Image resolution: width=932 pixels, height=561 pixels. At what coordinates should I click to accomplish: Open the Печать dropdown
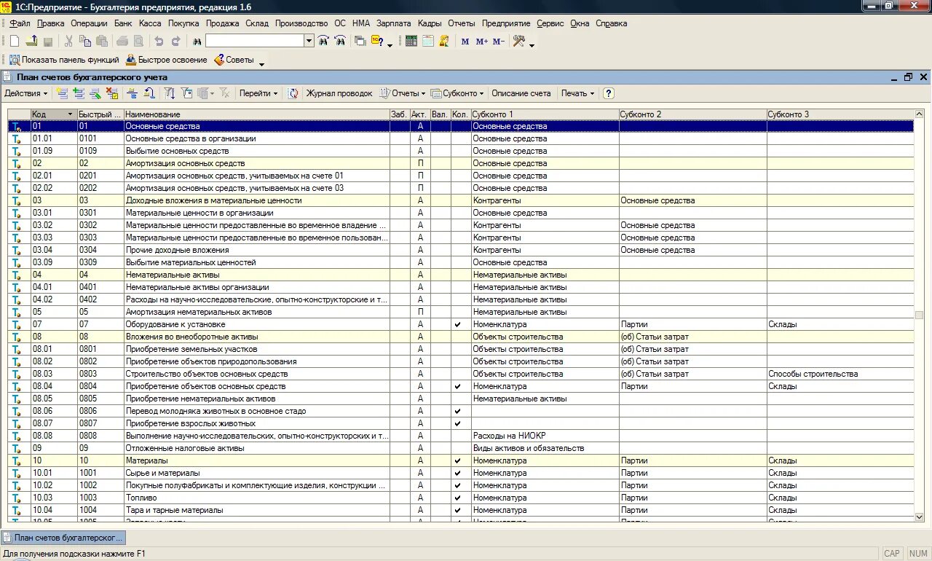point(577,93)
